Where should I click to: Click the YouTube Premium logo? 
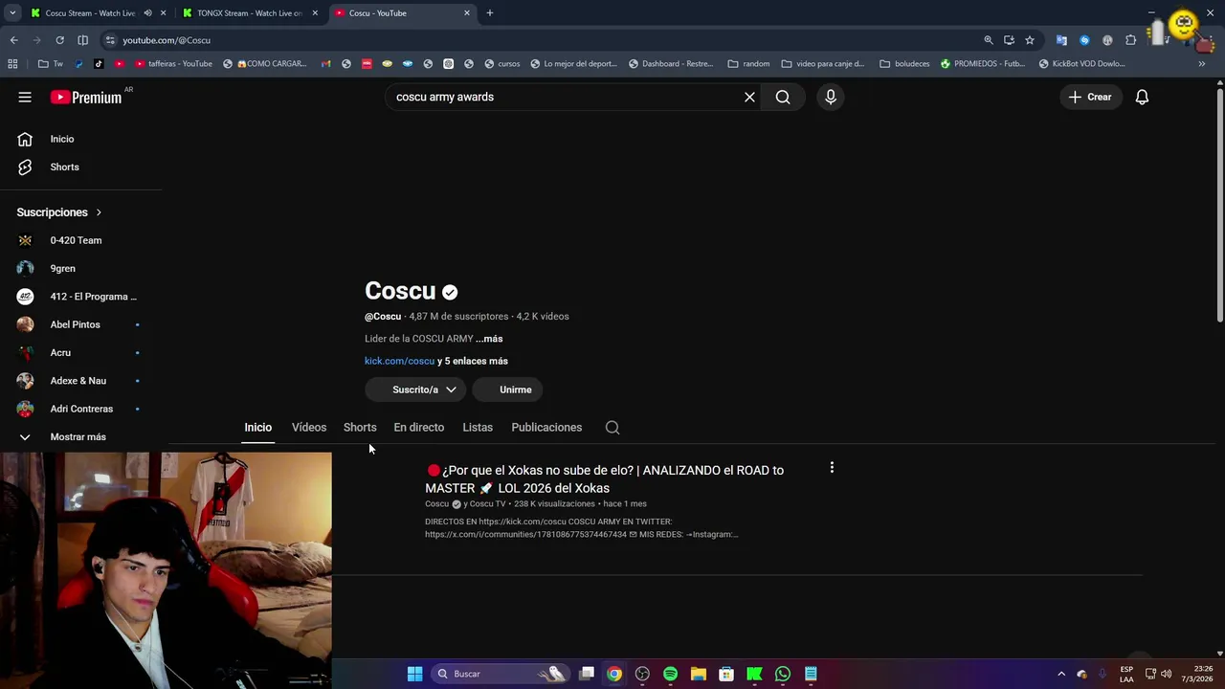pyautogui.click(x=86, y=97)
